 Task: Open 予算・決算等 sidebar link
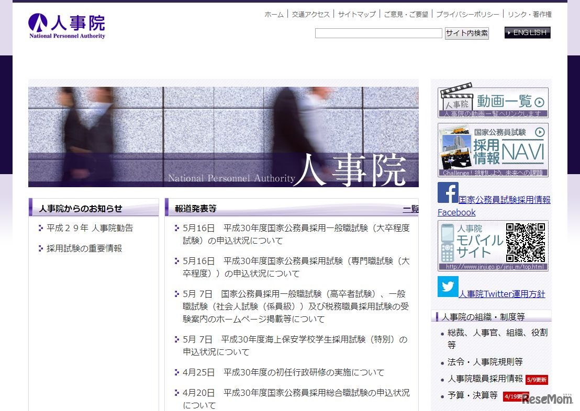[x=472, y=395]
